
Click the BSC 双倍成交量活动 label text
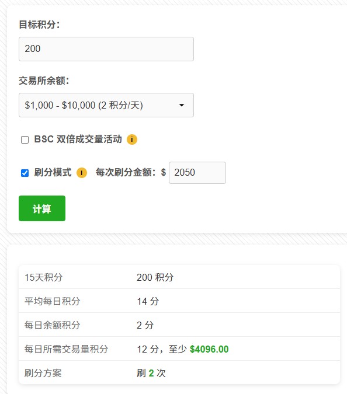[x=78, y=139]
